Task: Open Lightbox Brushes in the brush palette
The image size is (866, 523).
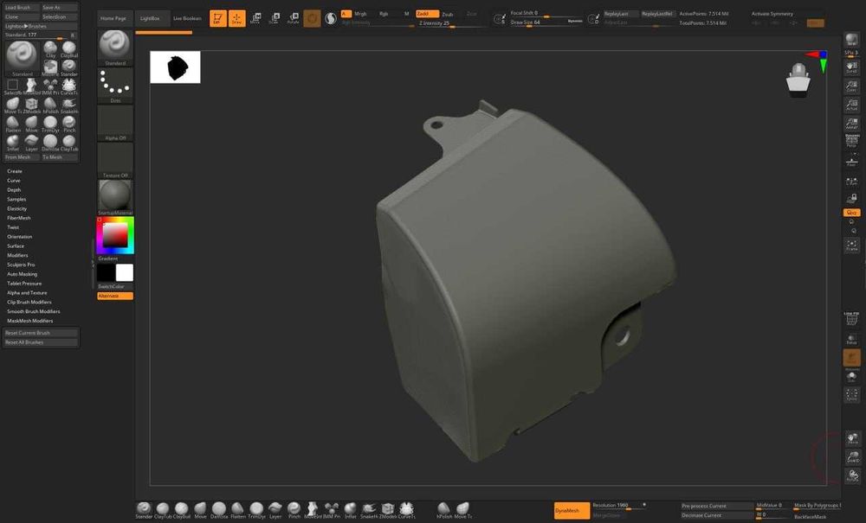Action: (41, 26)
